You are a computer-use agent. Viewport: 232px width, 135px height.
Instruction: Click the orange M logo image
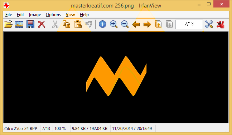[116, 76]
